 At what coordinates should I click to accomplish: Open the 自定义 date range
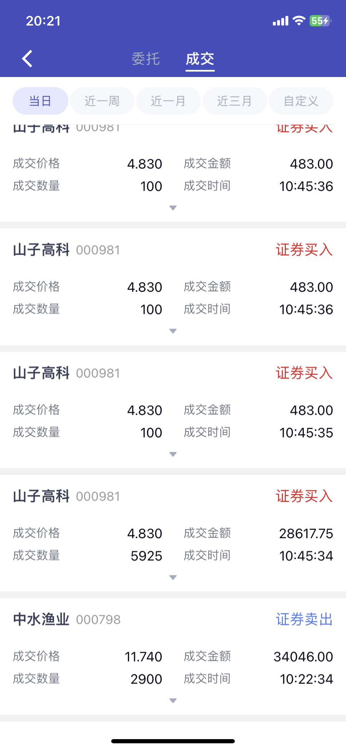coord(301,101)
